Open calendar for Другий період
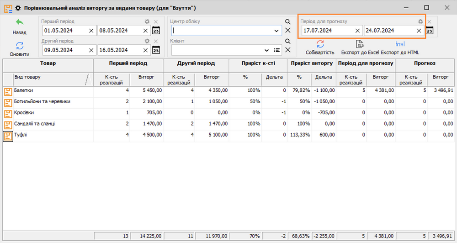This screenshot has width=457, height=243. tap(155, 50)
